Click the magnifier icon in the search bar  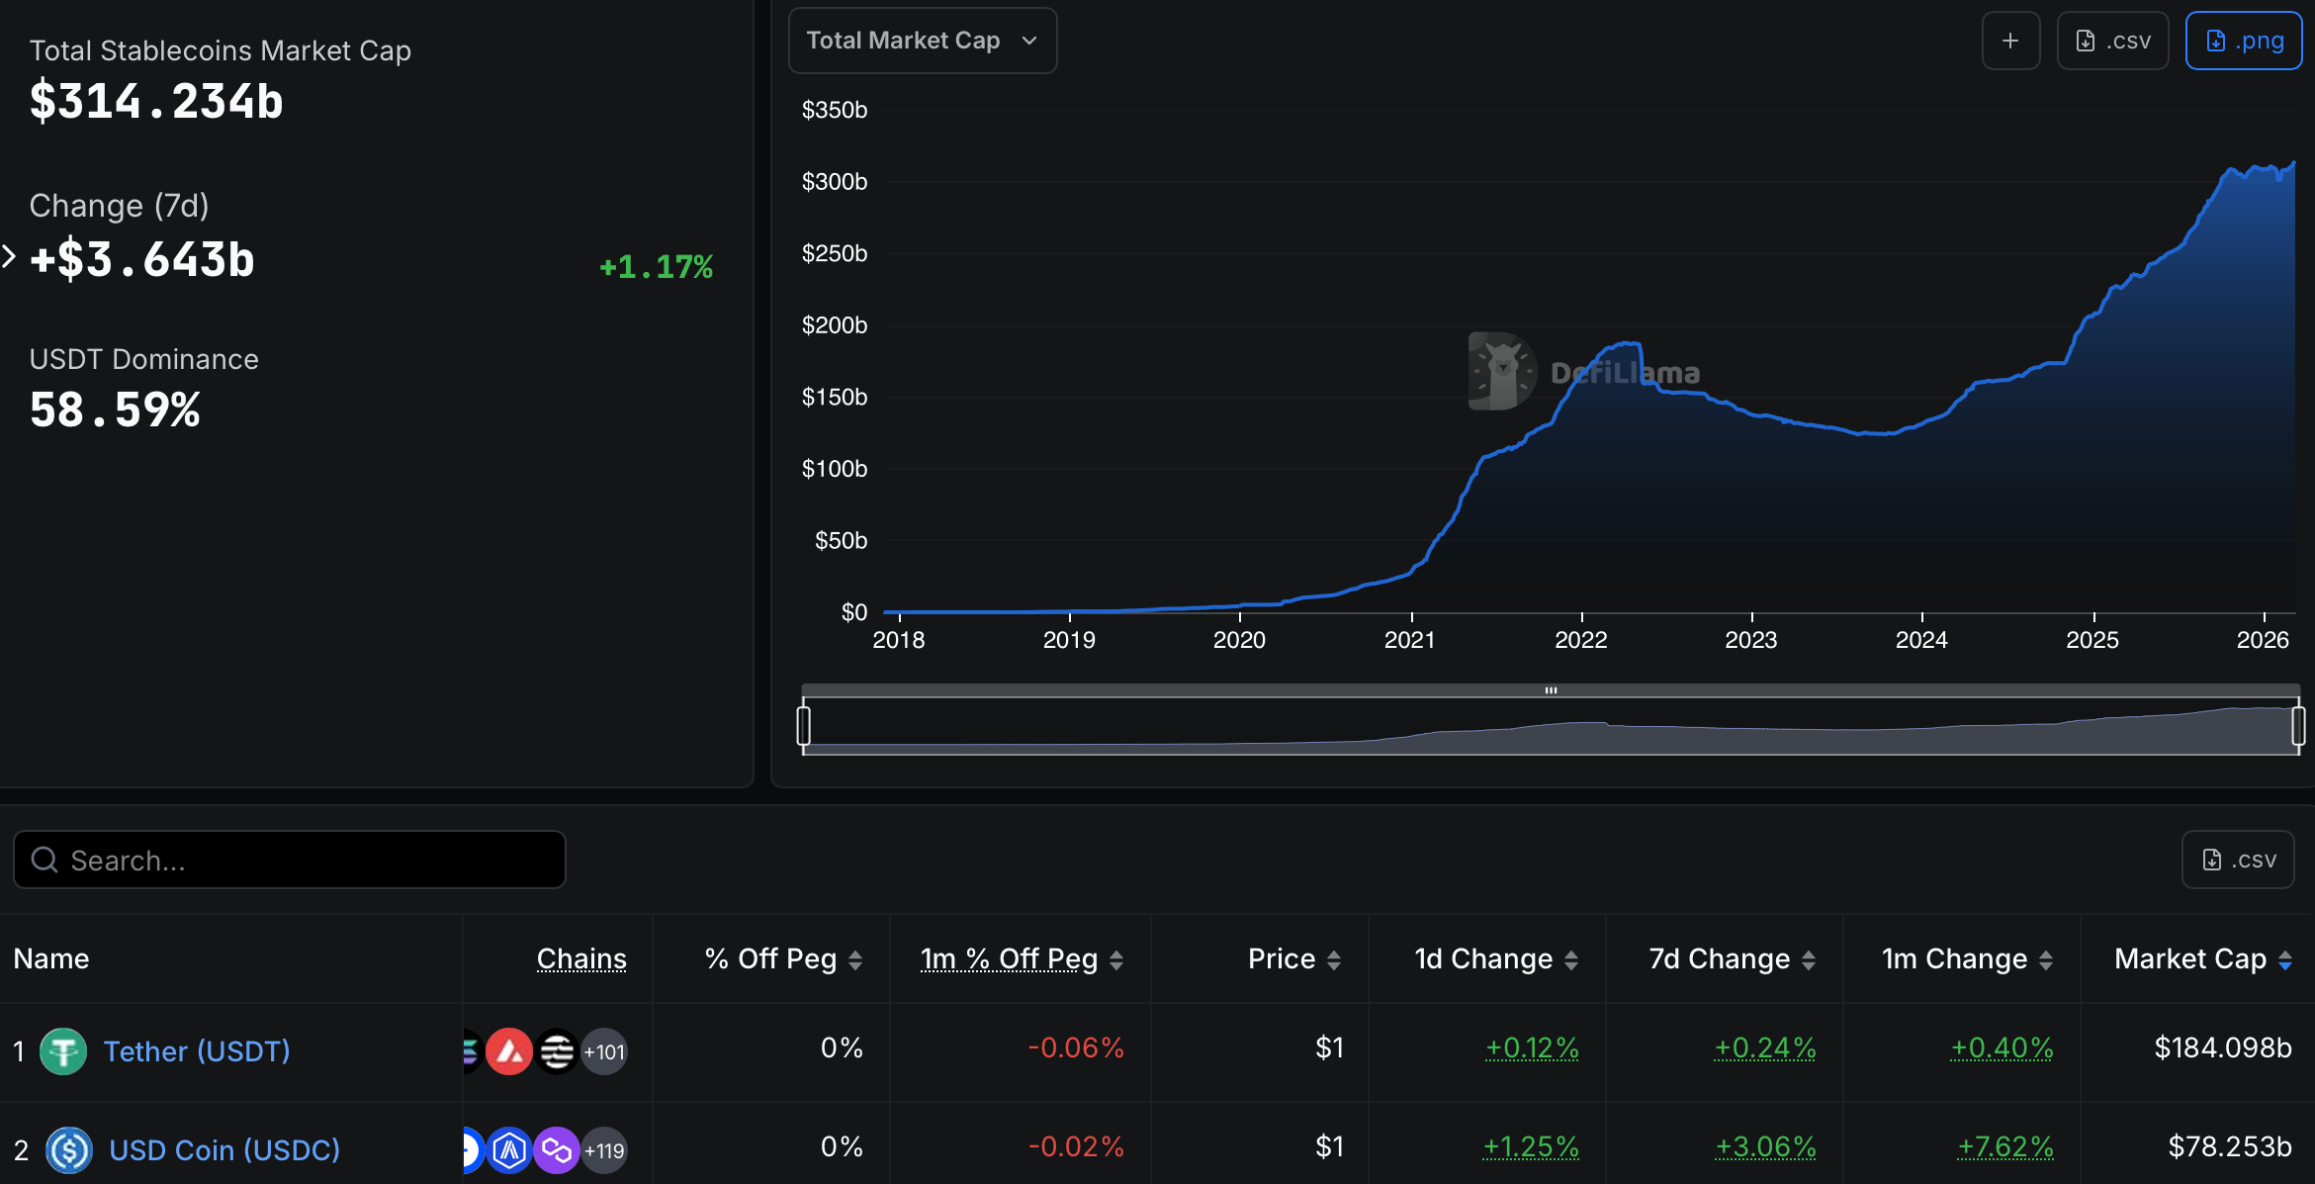point(43,860)
